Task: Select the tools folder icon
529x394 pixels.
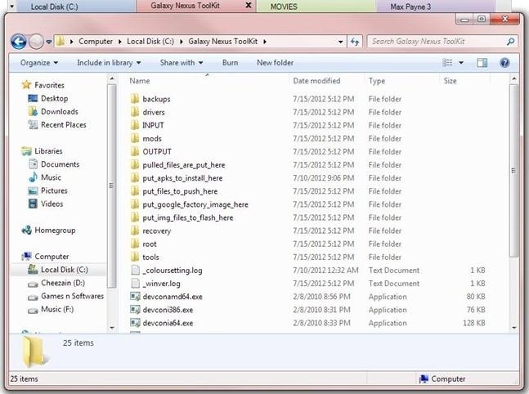Action: pyautogui.click(x=135, y=257)
